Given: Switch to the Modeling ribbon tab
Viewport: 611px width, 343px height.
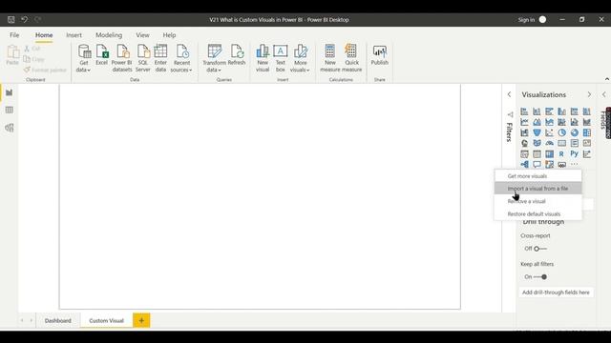Looking at the screenshot, I should pos(109,35).
